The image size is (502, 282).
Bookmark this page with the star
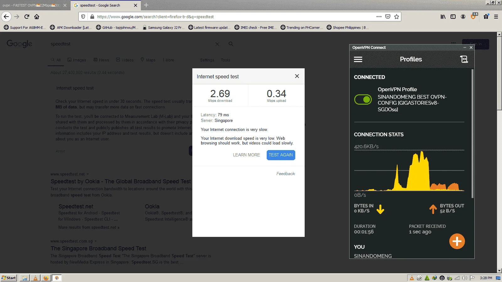point(397,17)
